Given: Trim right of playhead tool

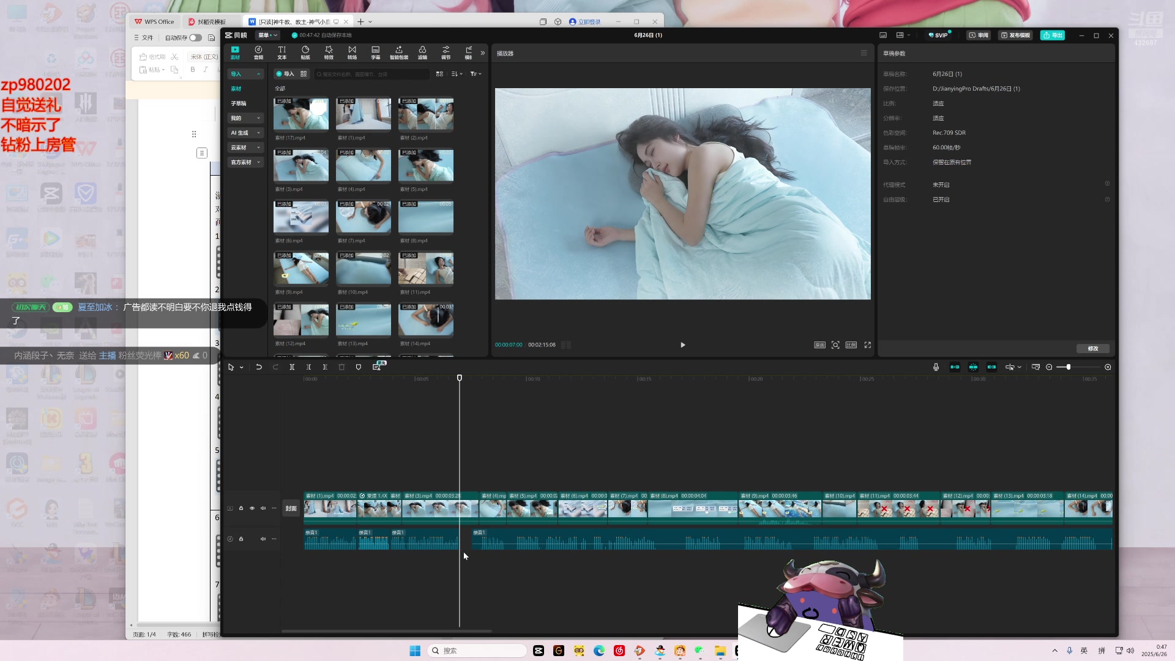Looking at the screenshot, I should tap(325, 367).
